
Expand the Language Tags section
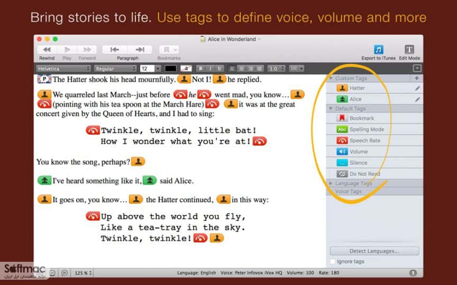click(x=331, y=184)
